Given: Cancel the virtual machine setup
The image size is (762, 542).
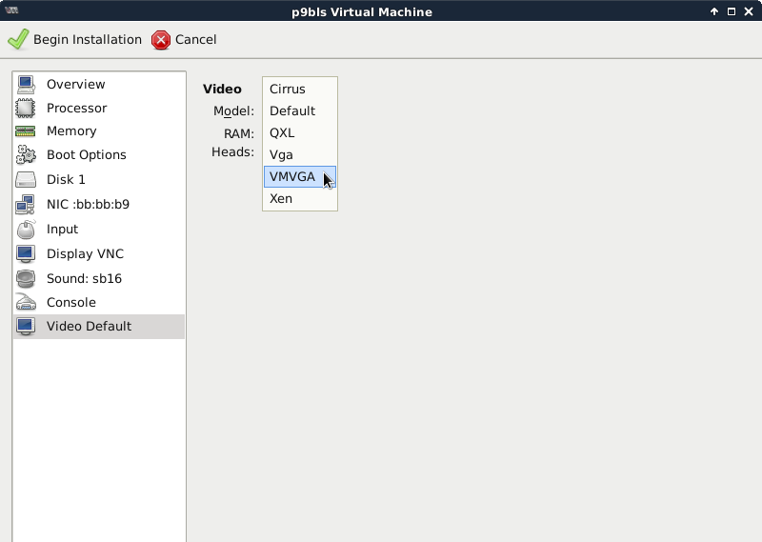Looking at the screenshot, I should click(x=185, y=40).
